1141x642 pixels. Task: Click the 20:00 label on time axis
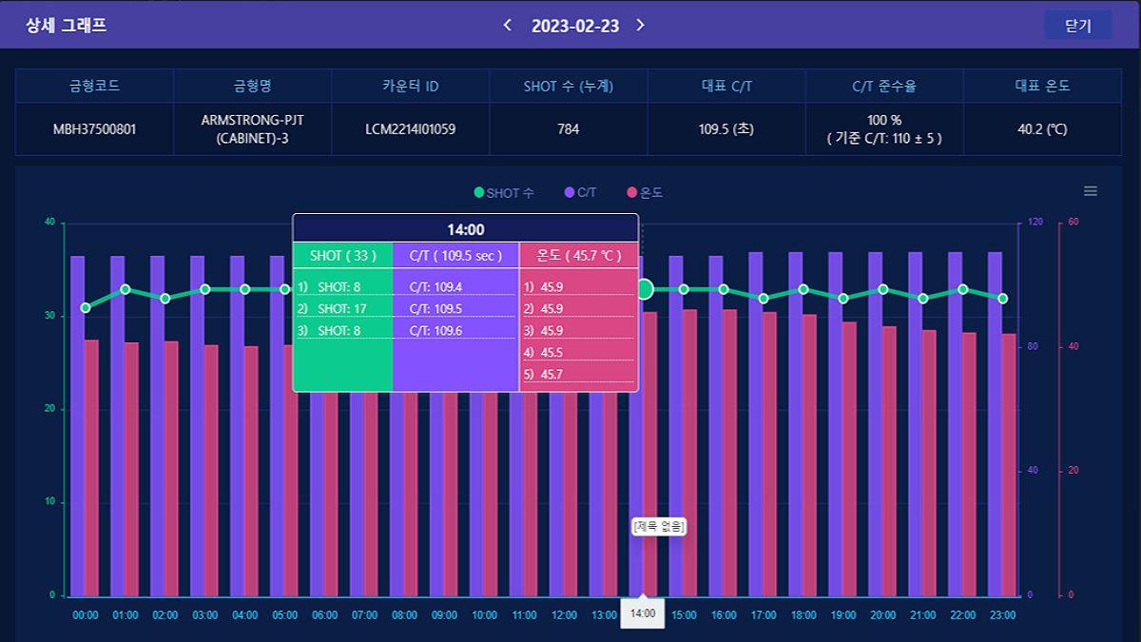(x=883, y=615)
